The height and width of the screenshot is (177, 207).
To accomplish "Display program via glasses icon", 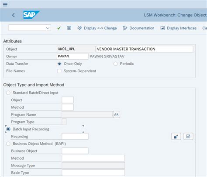I will click(117, 114).
